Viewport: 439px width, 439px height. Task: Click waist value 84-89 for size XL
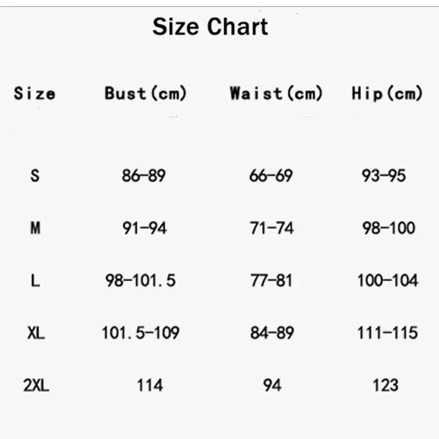click(272, 334)
